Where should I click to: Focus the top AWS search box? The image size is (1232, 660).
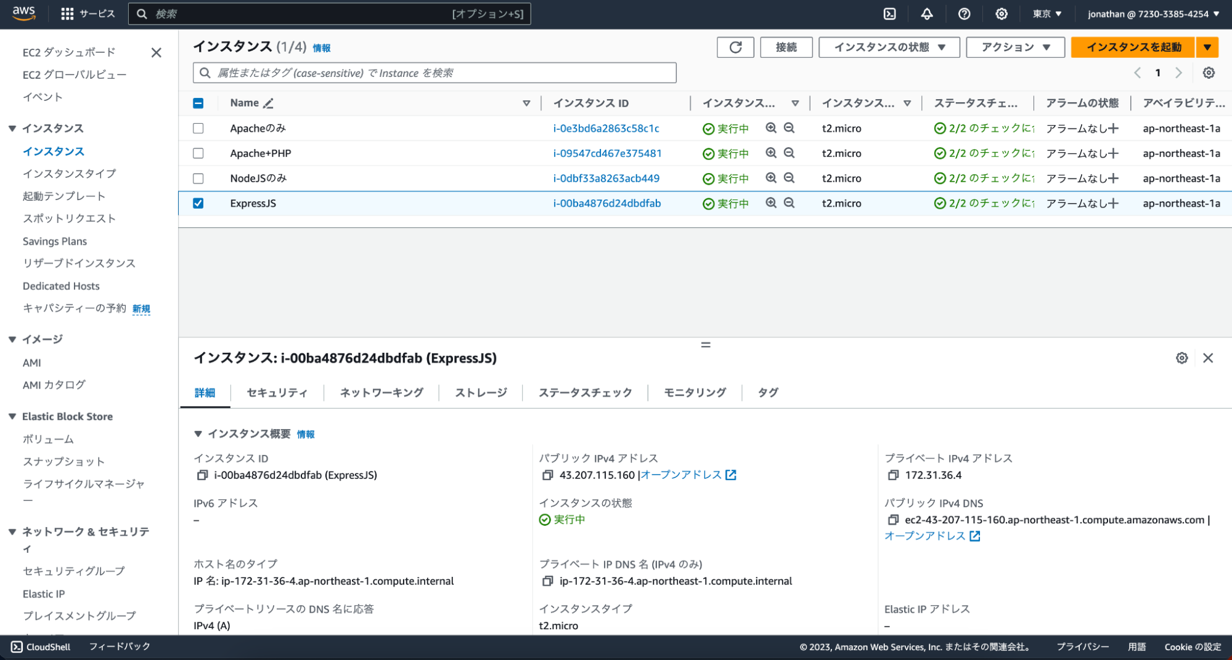(x=329, y=14)
